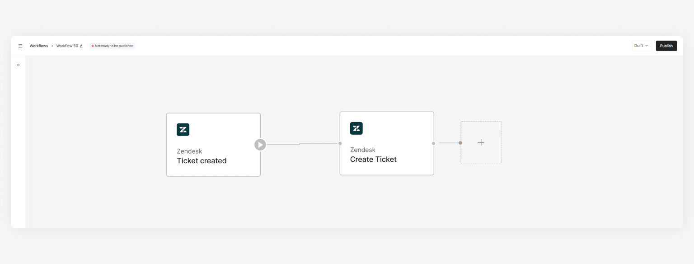Screen dimensions: 694x264
Task: Select the Zendesk Create Ticket action node
Action: click(387, 143)
